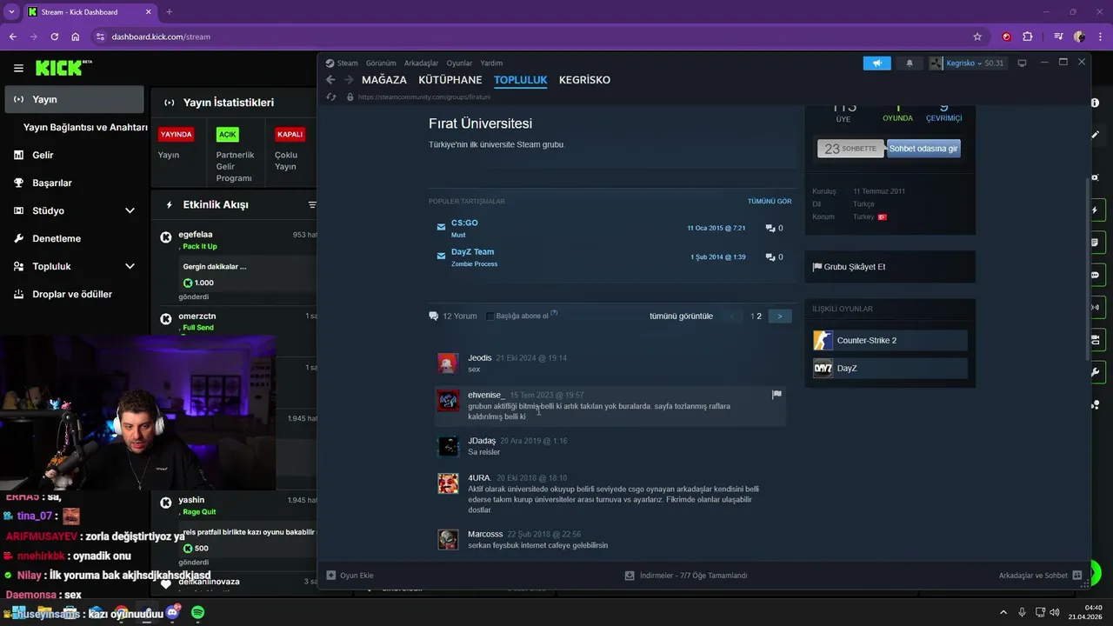Open Steam announcements megaphone button
The height and width of the screenshot is (626, 1113).
coord(876,63)
